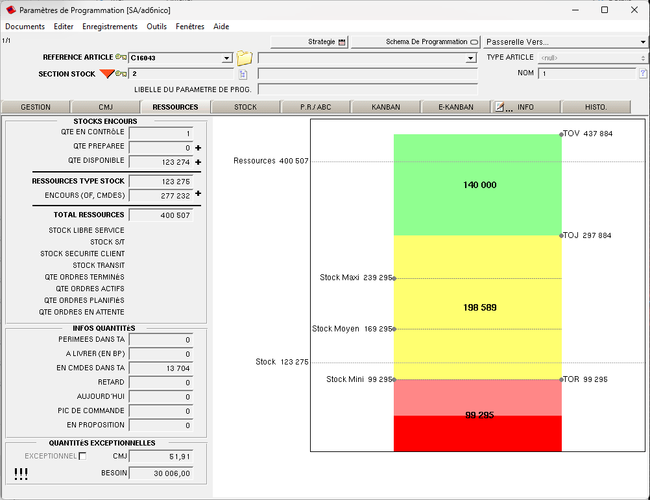Screen dimensions: 650x500
Task: Expand the Reference Article C16043 dropdown
Action: point(227,58)
